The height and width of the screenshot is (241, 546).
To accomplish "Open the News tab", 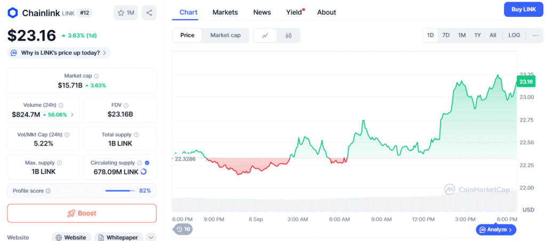I will 262,13.
